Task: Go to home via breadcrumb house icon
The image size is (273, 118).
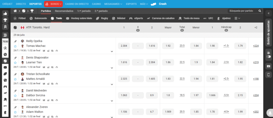Action: click(15, 11)
